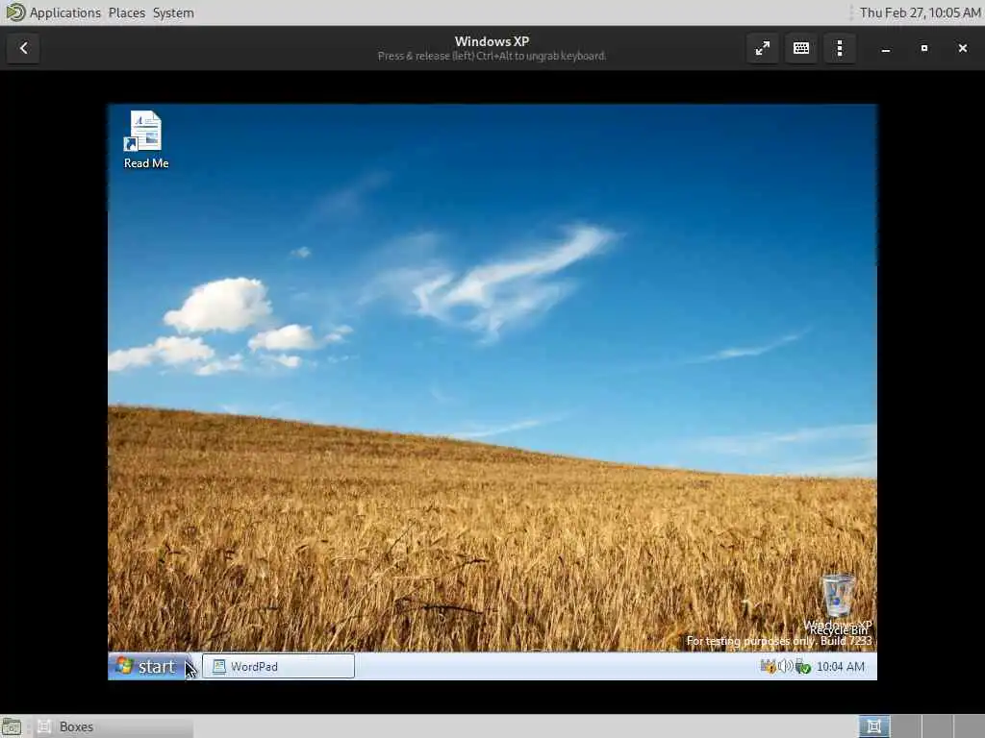Open the Boxes three-dot actions menu

coord(840,48)
